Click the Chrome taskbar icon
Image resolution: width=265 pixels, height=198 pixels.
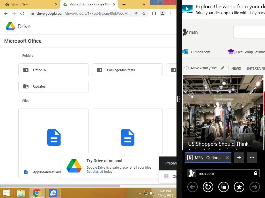37,193
